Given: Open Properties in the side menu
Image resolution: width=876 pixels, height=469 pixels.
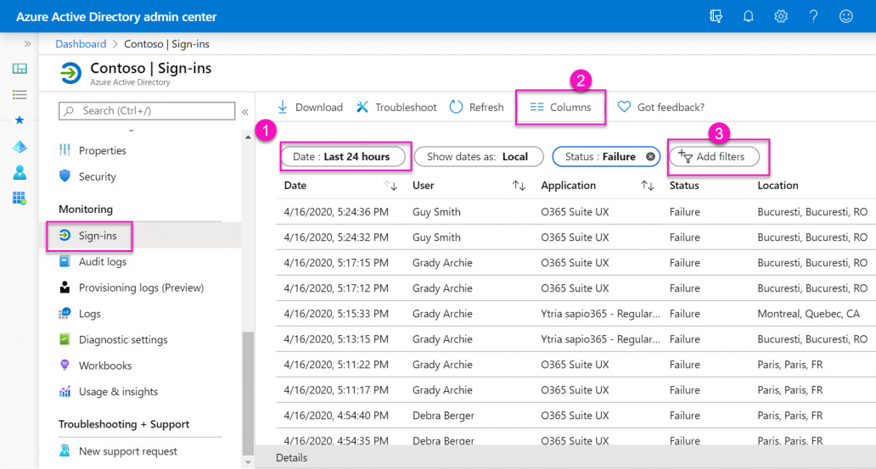Looking at the screenshot, I should click(x=102, y=150).
